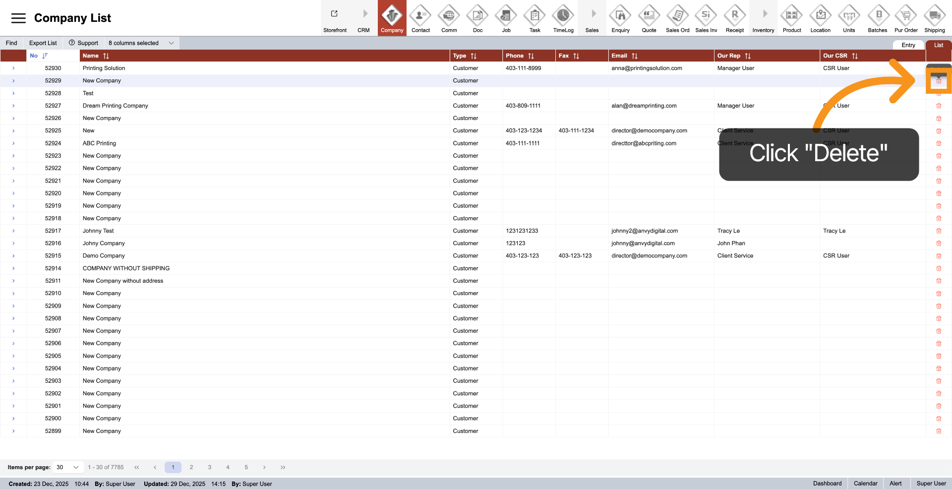Open the items per page dropdown
Screen dimensions: 952x489
[67, 467]
